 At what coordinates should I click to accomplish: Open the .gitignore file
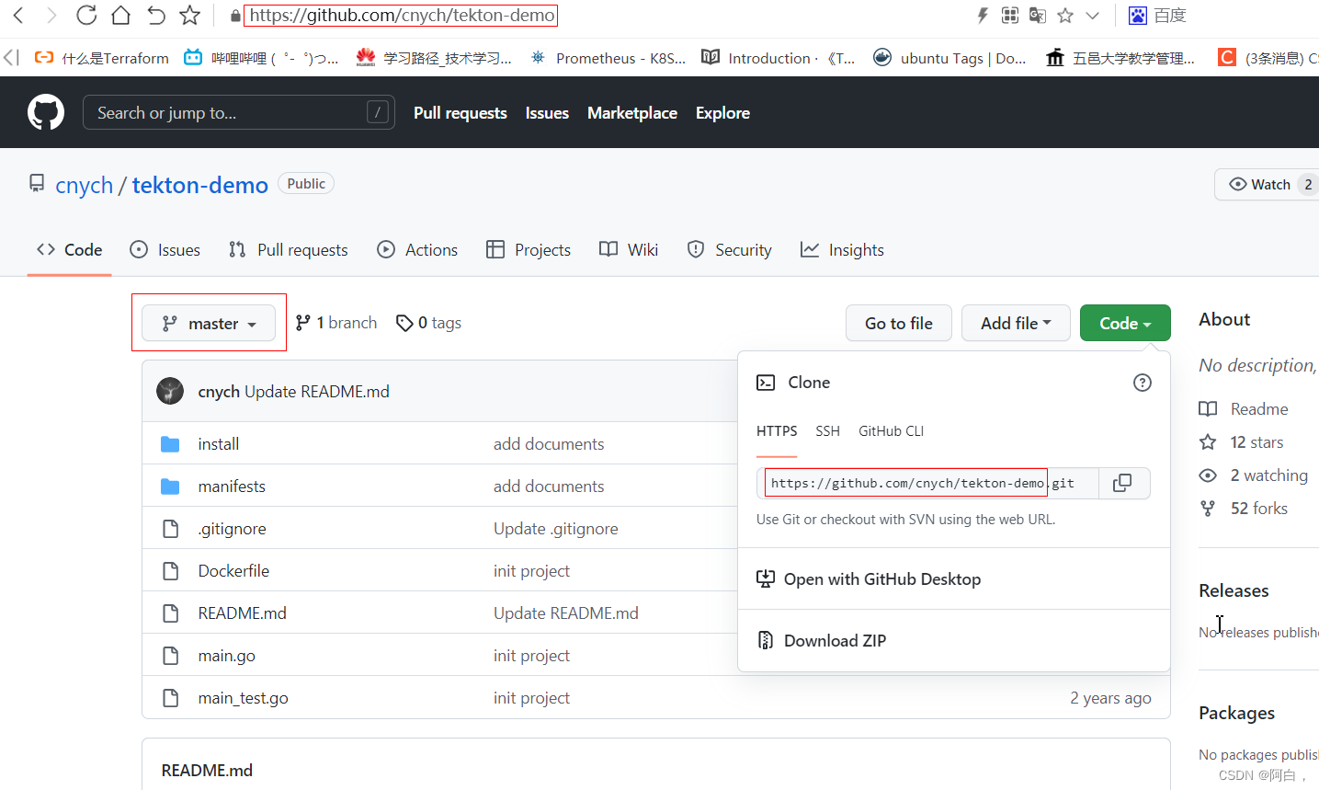coord(232,529)
